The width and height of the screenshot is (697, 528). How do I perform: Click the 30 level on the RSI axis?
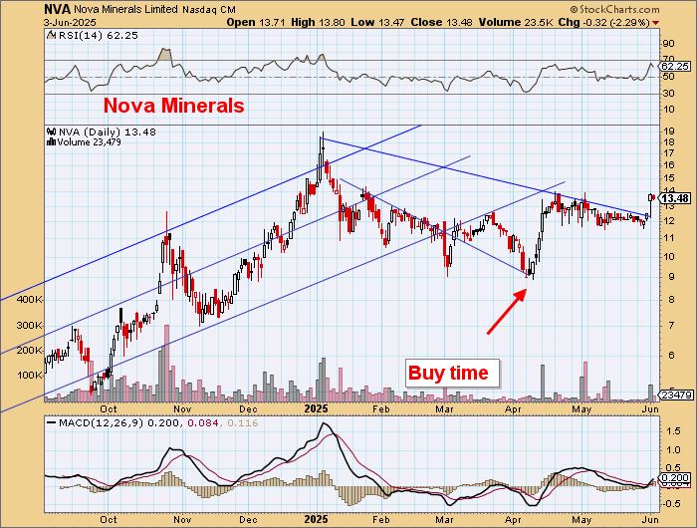pyautogui.click(x=668, y=94)
